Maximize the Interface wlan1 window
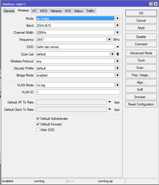The width and height of the screenshot is (159, 185). 151,4
